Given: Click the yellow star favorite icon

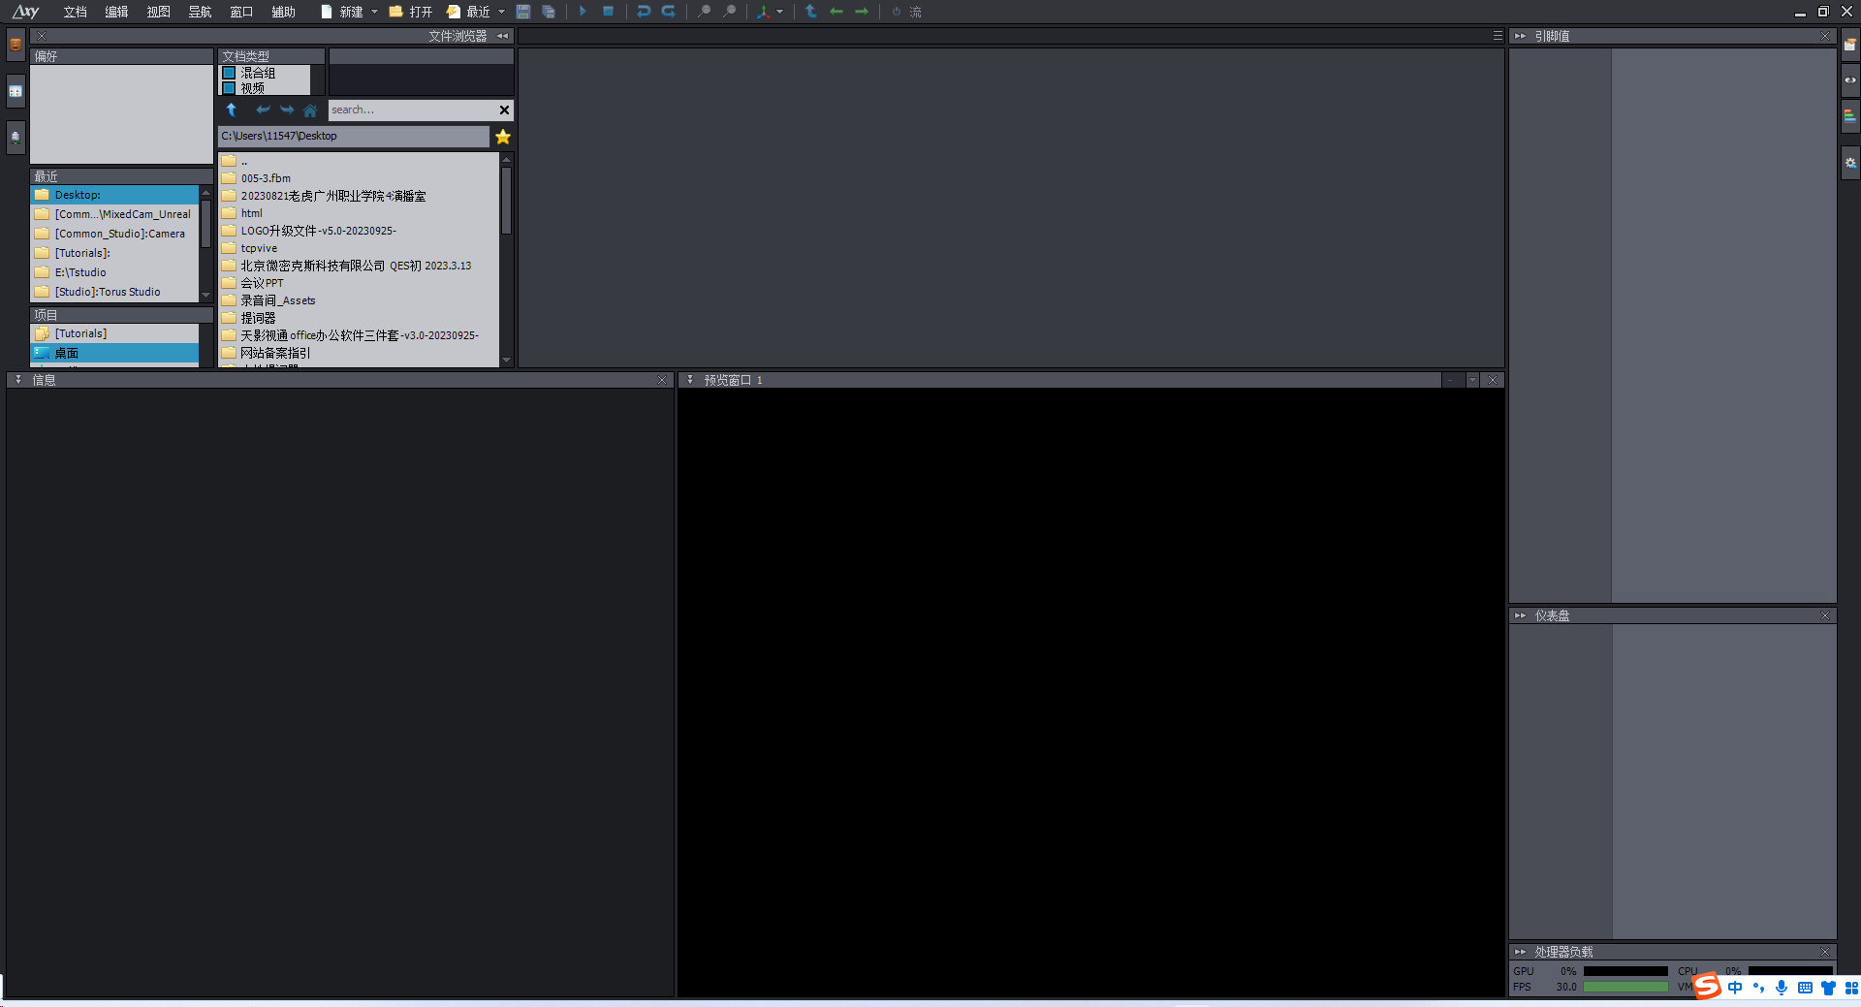Looking at the screenshot, I should (503, 137).
